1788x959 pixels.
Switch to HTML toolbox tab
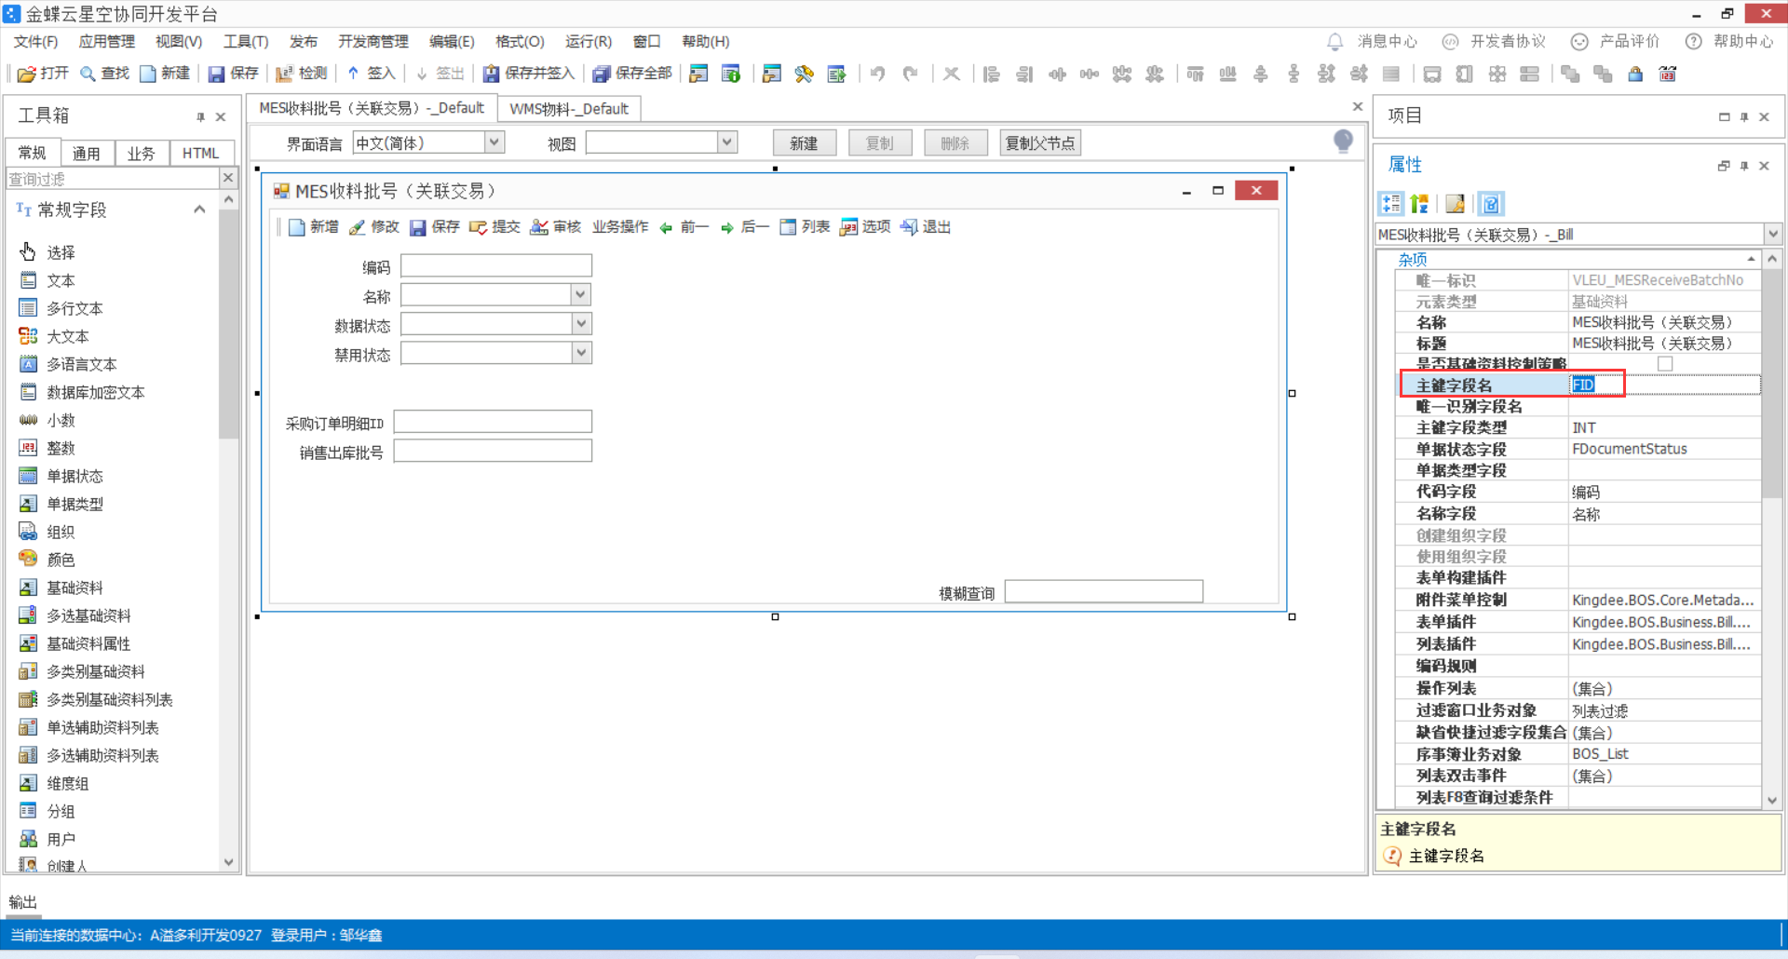(201, 153)
